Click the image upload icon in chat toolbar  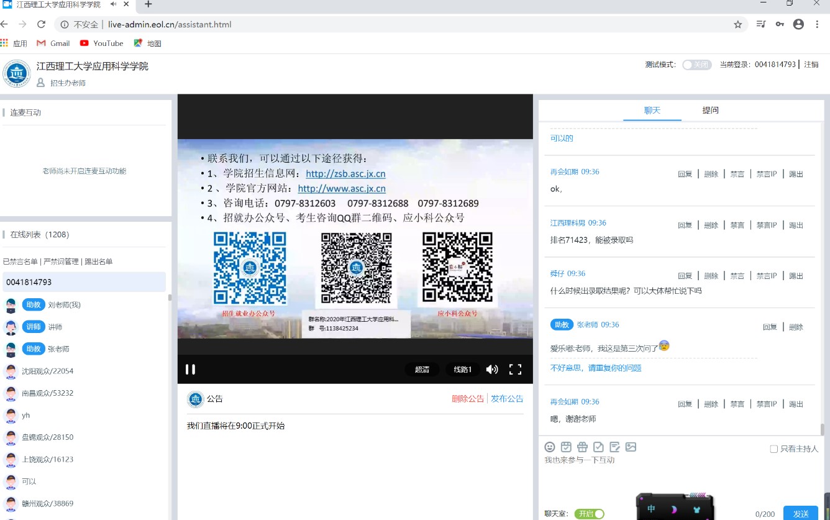point(631,447)
